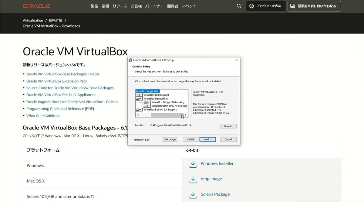Open the 開発者 menu in Oracle header

[173, 6]
